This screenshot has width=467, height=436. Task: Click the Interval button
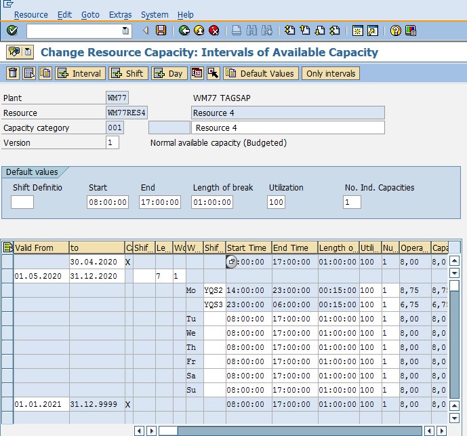(80, 73)
